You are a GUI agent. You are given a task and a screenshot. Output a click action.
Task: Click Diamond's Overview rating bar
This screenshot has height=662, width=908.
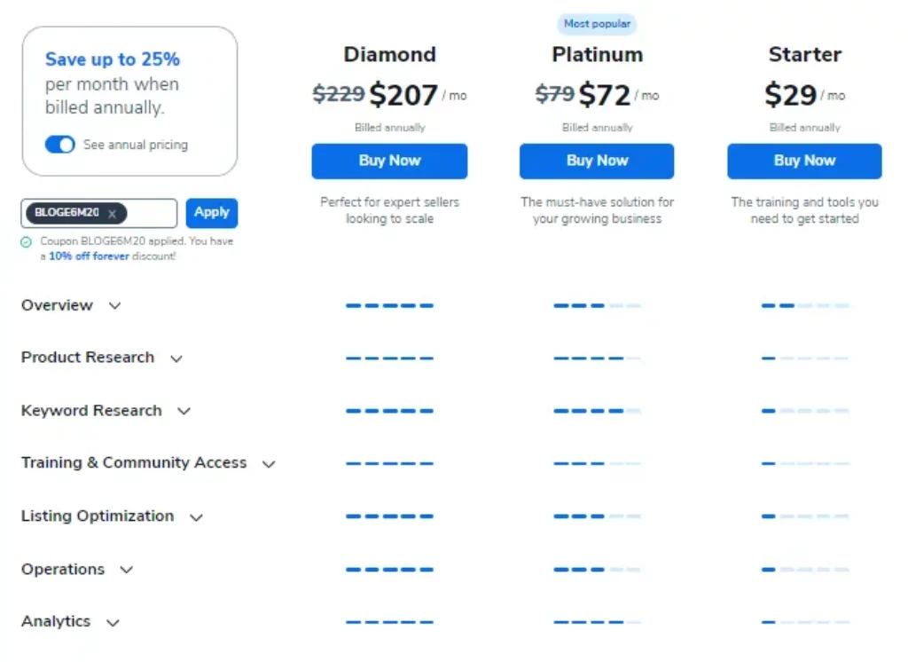[389, 305]
